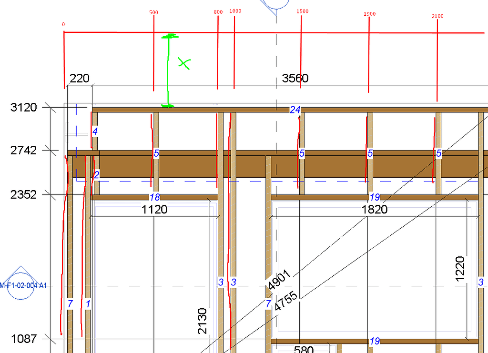Select the vertical 1220 dimension text
Screen dimensions: 488x353
[460, 269]
